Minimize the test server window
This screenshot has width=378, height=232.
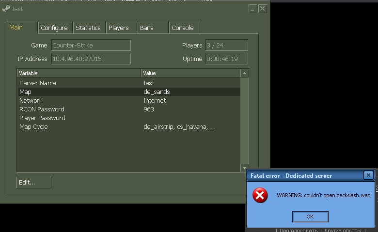(252, 9)
